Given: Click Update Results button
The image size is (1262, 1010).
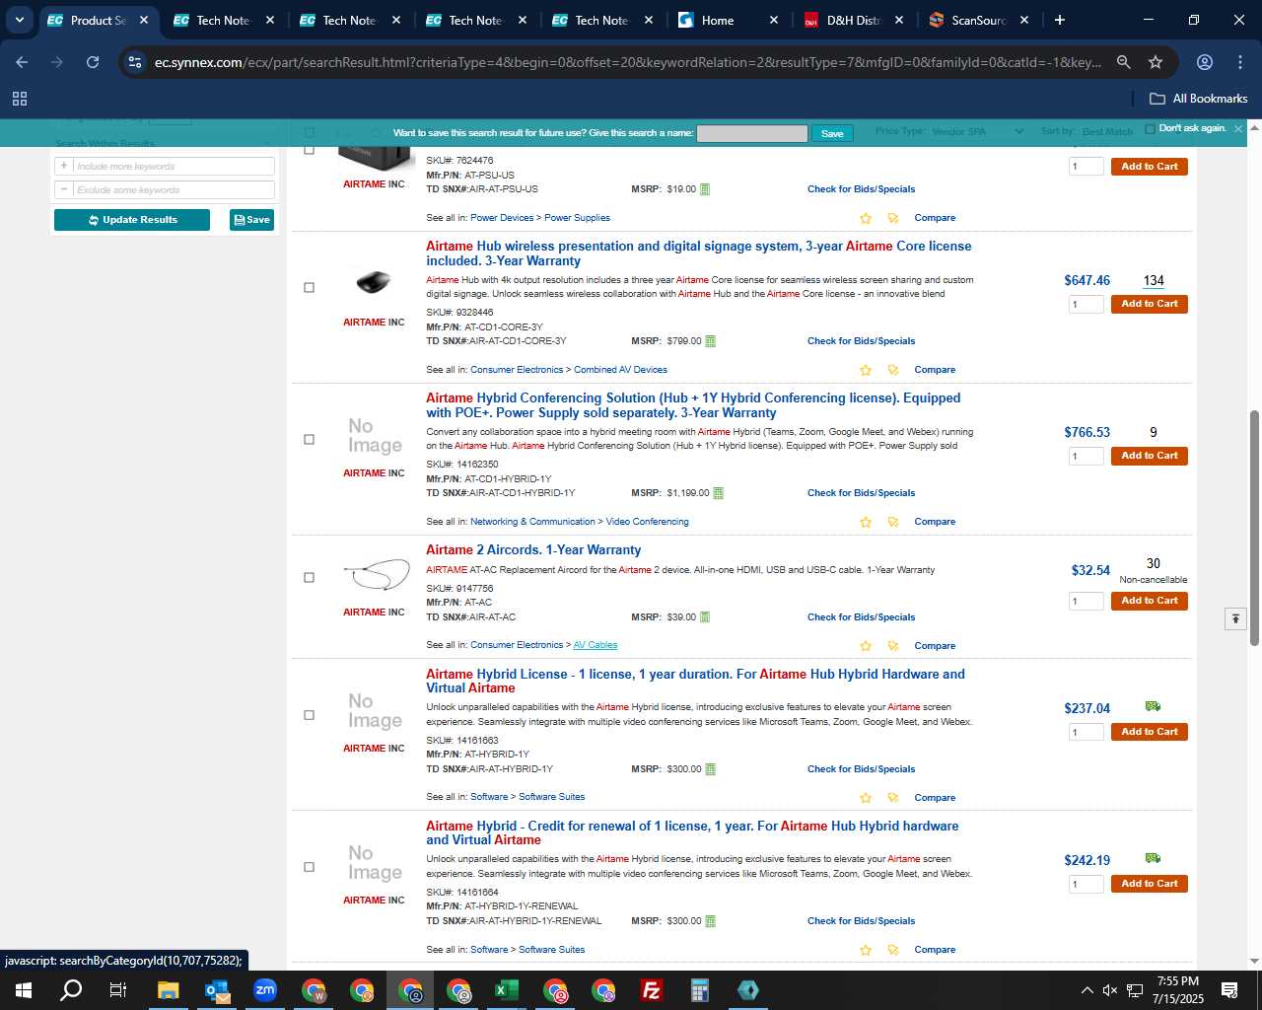Looking at the screenshot, I should tap(132, 220).
